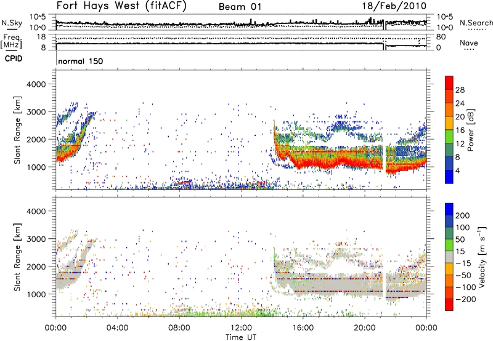Click 'Power [dB]' colorbar title
Screen dimensions: 493x341
click(x=471, y=130)
